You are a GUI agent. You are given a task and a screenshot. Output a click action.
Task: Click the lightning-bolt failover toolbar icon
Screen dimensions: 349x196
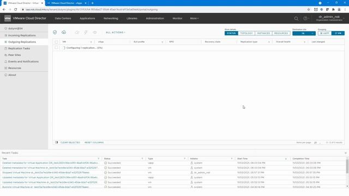(x=86, y=33)
